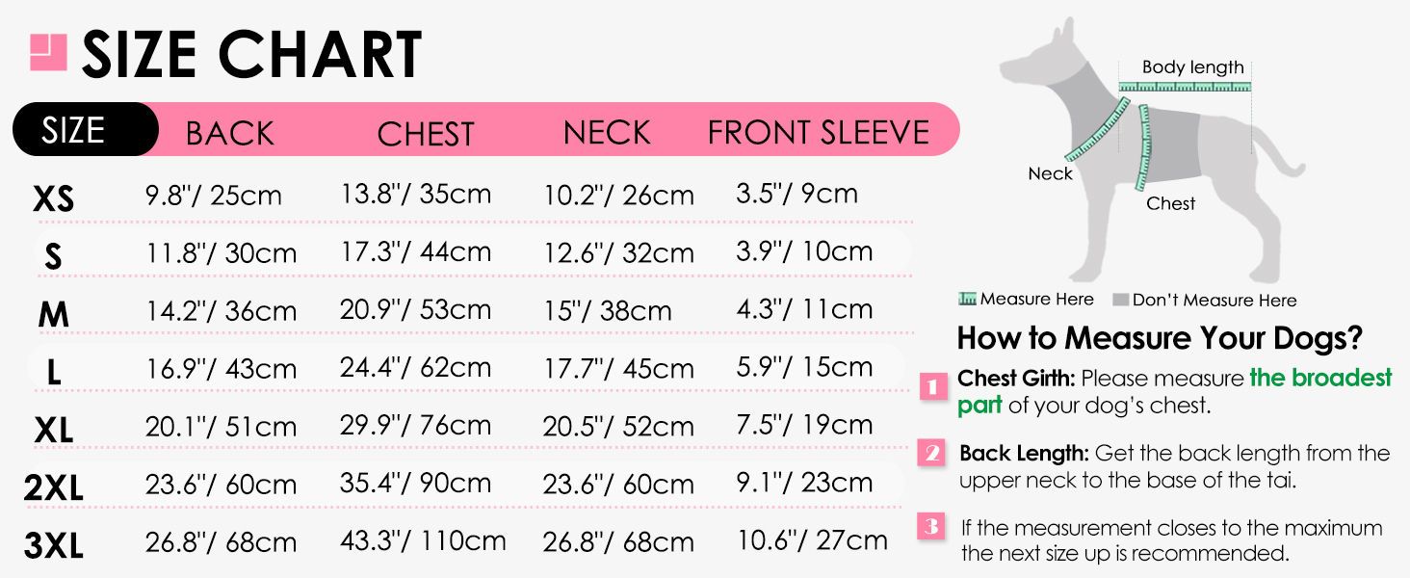
Task: Select the CHEST column header
Action: (426, 134)
